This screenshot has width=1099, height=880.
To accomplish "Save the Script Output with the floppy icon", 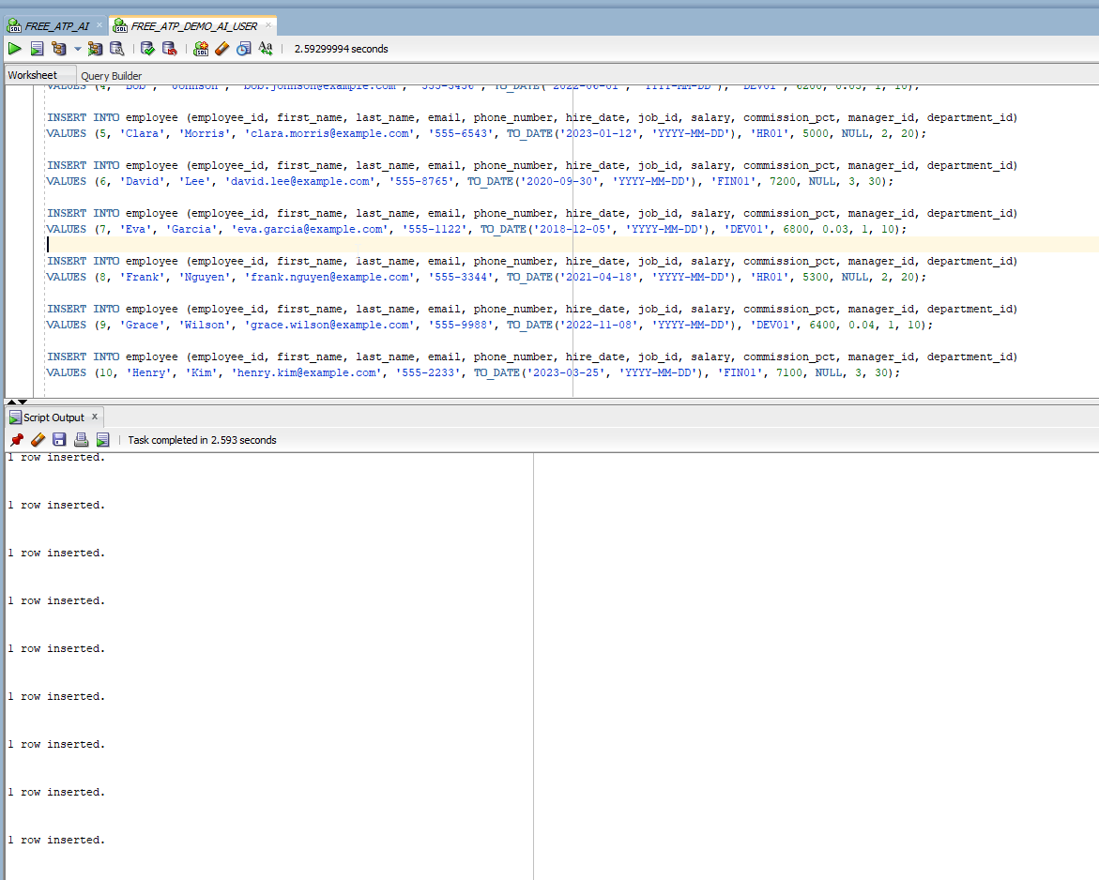I will (59, 439).
